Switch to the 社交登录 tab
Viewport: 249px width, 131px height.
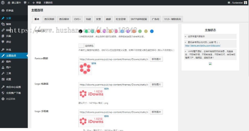click(x=121, y=19)
